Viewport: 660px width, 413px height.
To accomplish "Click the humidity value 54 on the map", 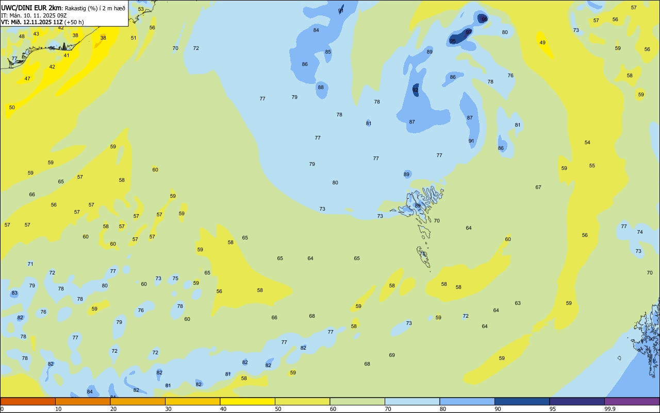I will [587, 143].
